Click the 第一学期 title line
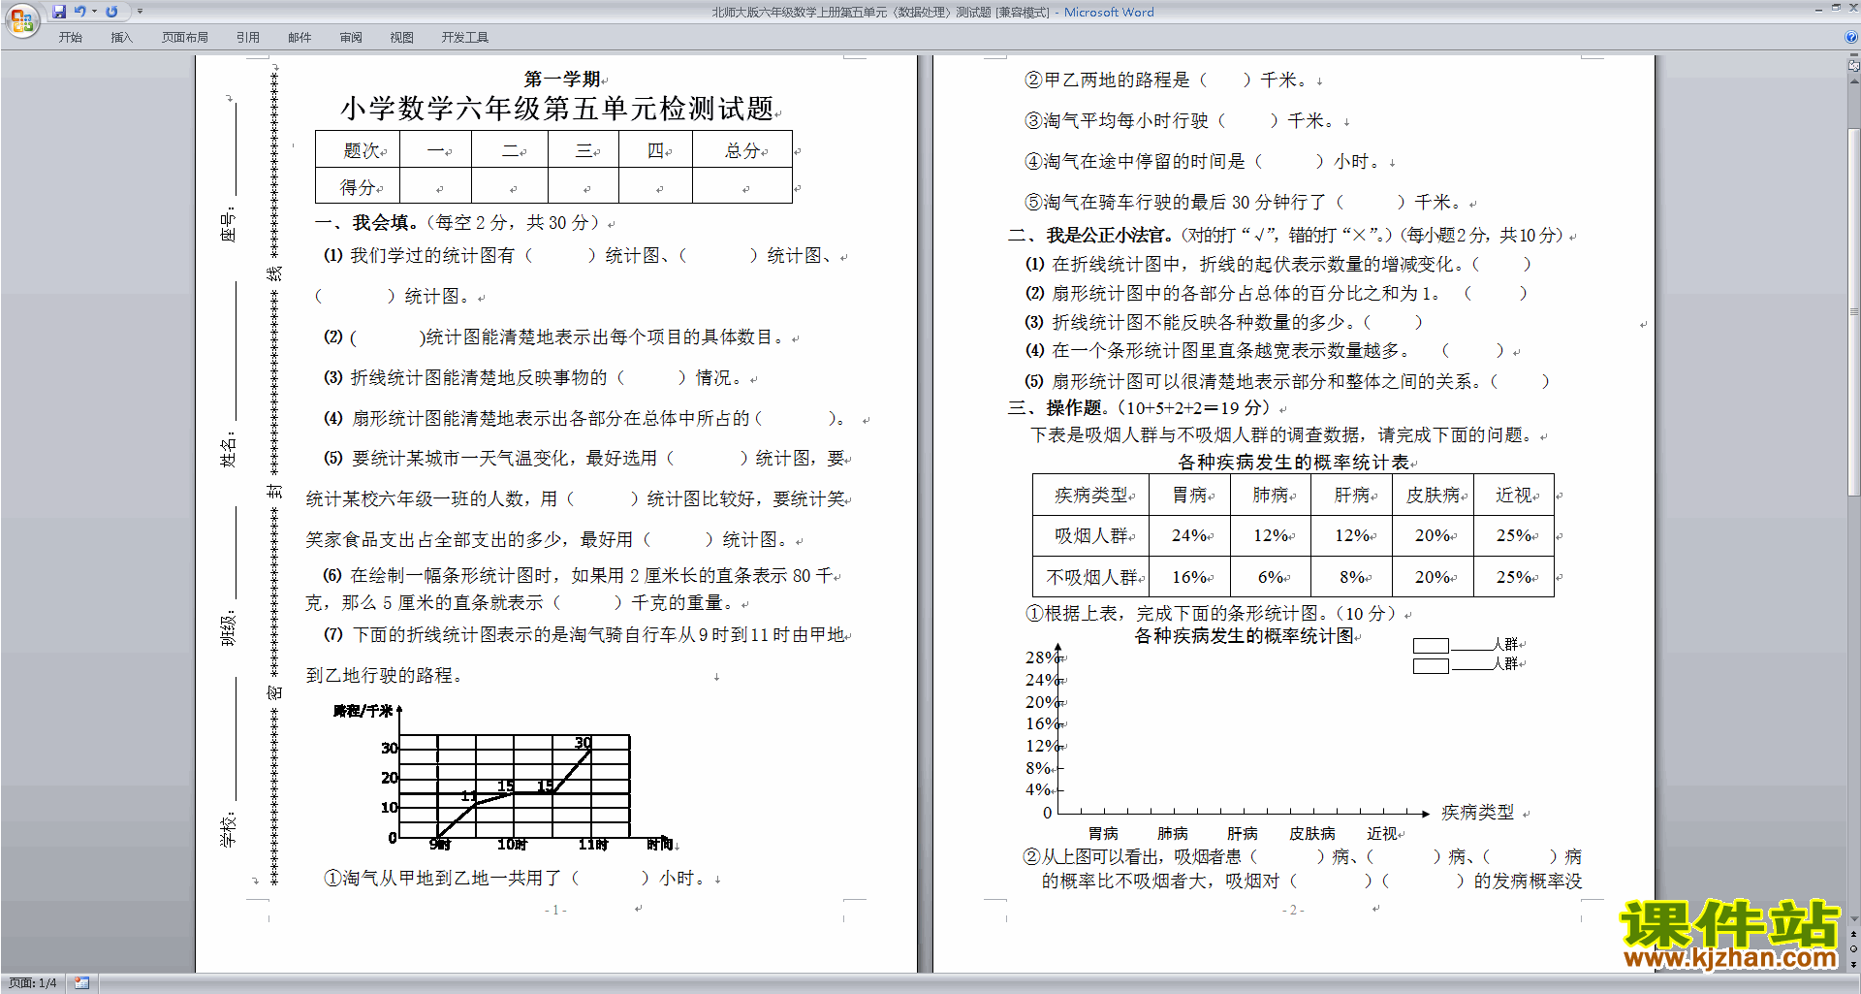Image resolution: width=1861 pixels, height=994 pixels. click(x=562, y=79)
